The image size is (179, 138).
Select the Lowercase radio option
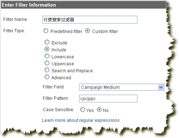coord(47,56)
